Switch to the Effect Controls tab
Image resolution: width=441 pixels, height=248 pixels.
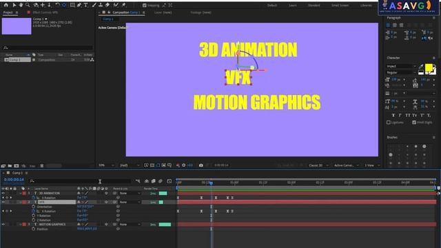coord(45,12)
